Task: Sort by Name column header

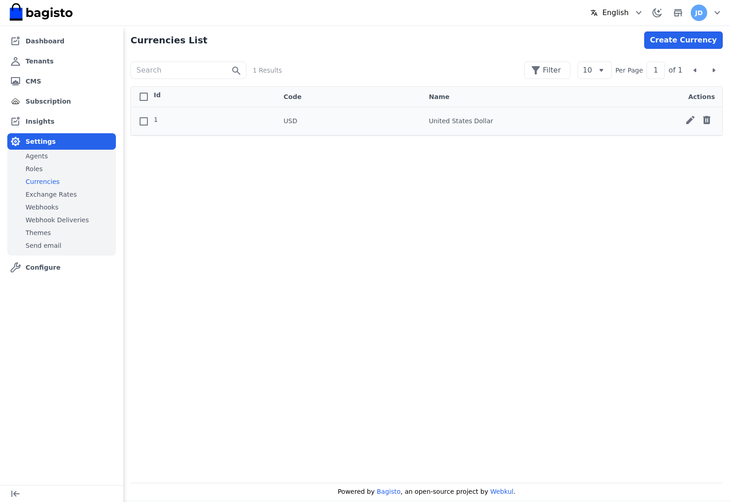Action: 439,97
